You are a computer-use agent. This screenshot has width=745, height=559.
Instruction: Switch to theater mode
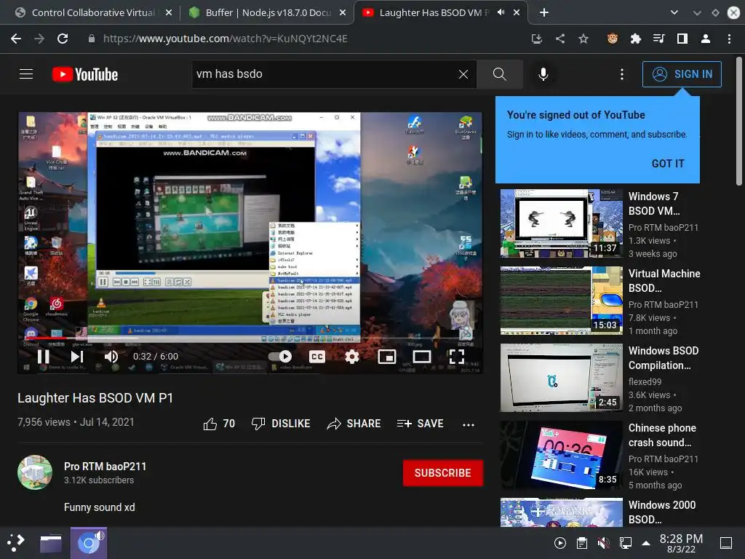tap(422, 357)
